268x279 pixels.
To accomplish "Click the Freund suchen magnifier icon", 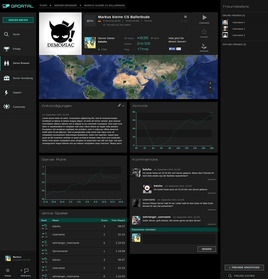I will click(230, 275).
